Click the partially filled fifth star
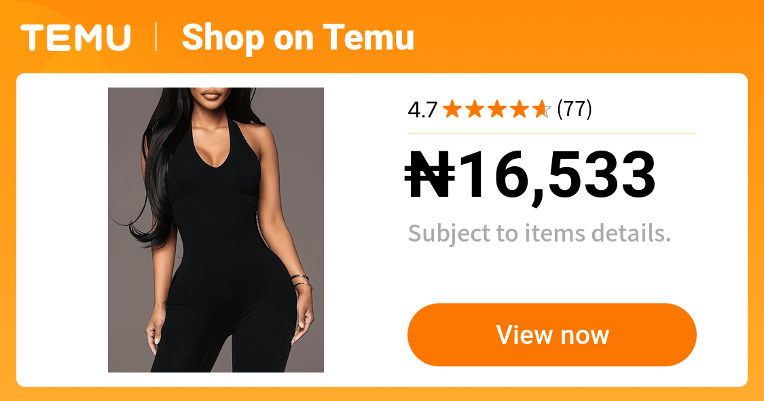The height and width of the screenshot is (401, 764). point(542,109)
